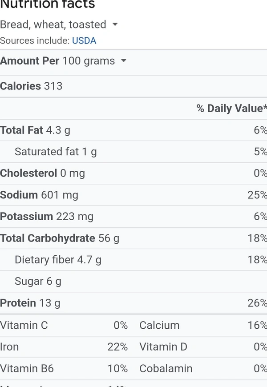
Task: Open the food type dropdown arrow
Action: coord(115,24)
